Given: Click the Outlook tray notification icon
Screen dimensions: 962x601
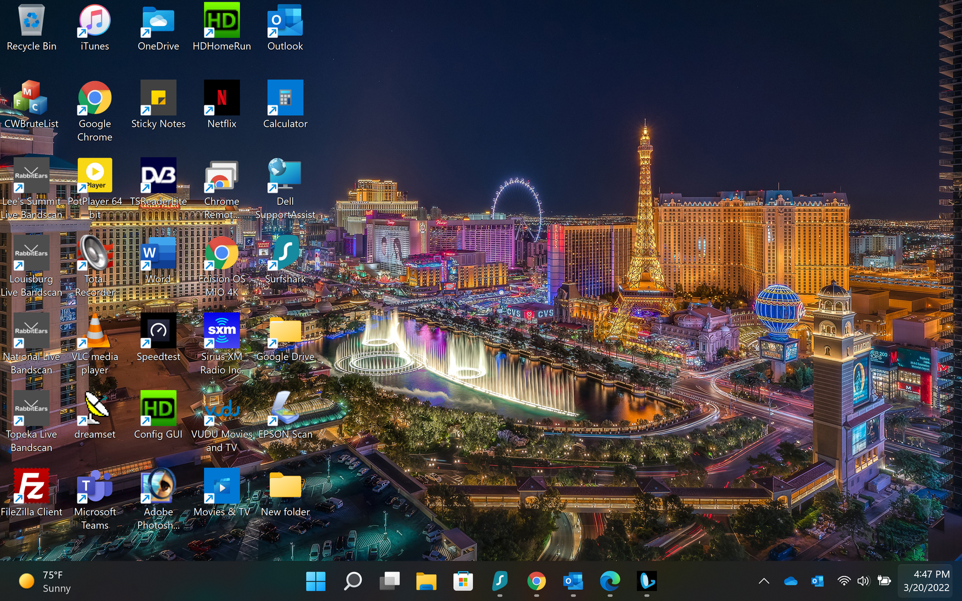Looking at the screenshot, I should (817, 582).
